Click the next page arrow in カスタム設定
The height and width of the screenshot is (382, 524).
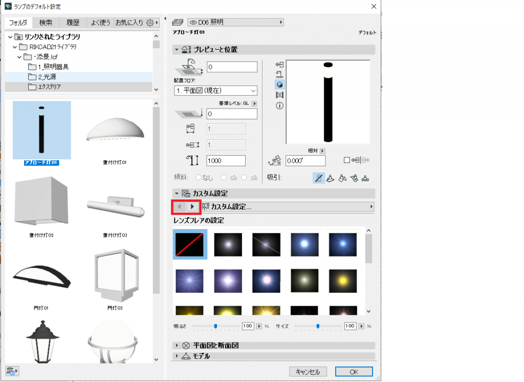192,206
